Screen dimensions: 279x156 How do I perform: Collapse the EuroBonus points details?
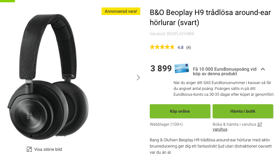click(x=263, y=69)
